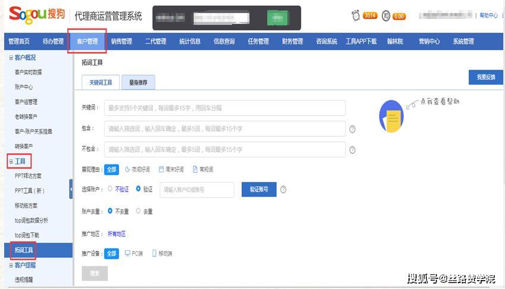505x289 pixels.
Task: Open 信息查询 in top navigation
Action: tap(224, 41)
